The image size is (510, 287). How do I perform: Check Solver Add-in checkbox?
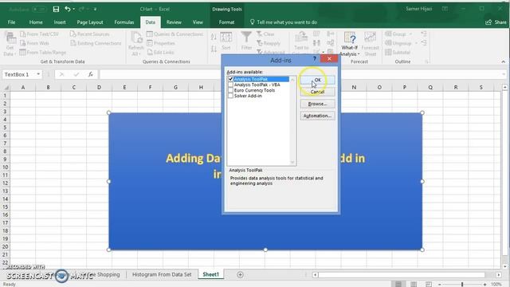tap(230, 96)
